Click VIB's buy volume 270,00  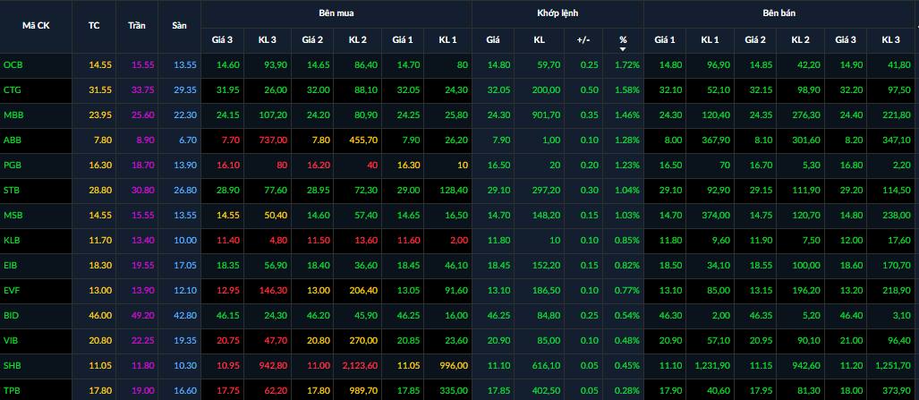click(x=363, y=341)
